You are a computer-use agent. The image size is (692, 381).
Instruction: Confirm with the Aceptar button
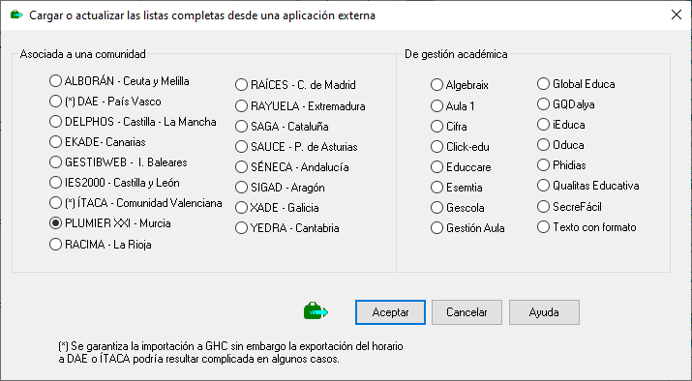pos(390,312)
